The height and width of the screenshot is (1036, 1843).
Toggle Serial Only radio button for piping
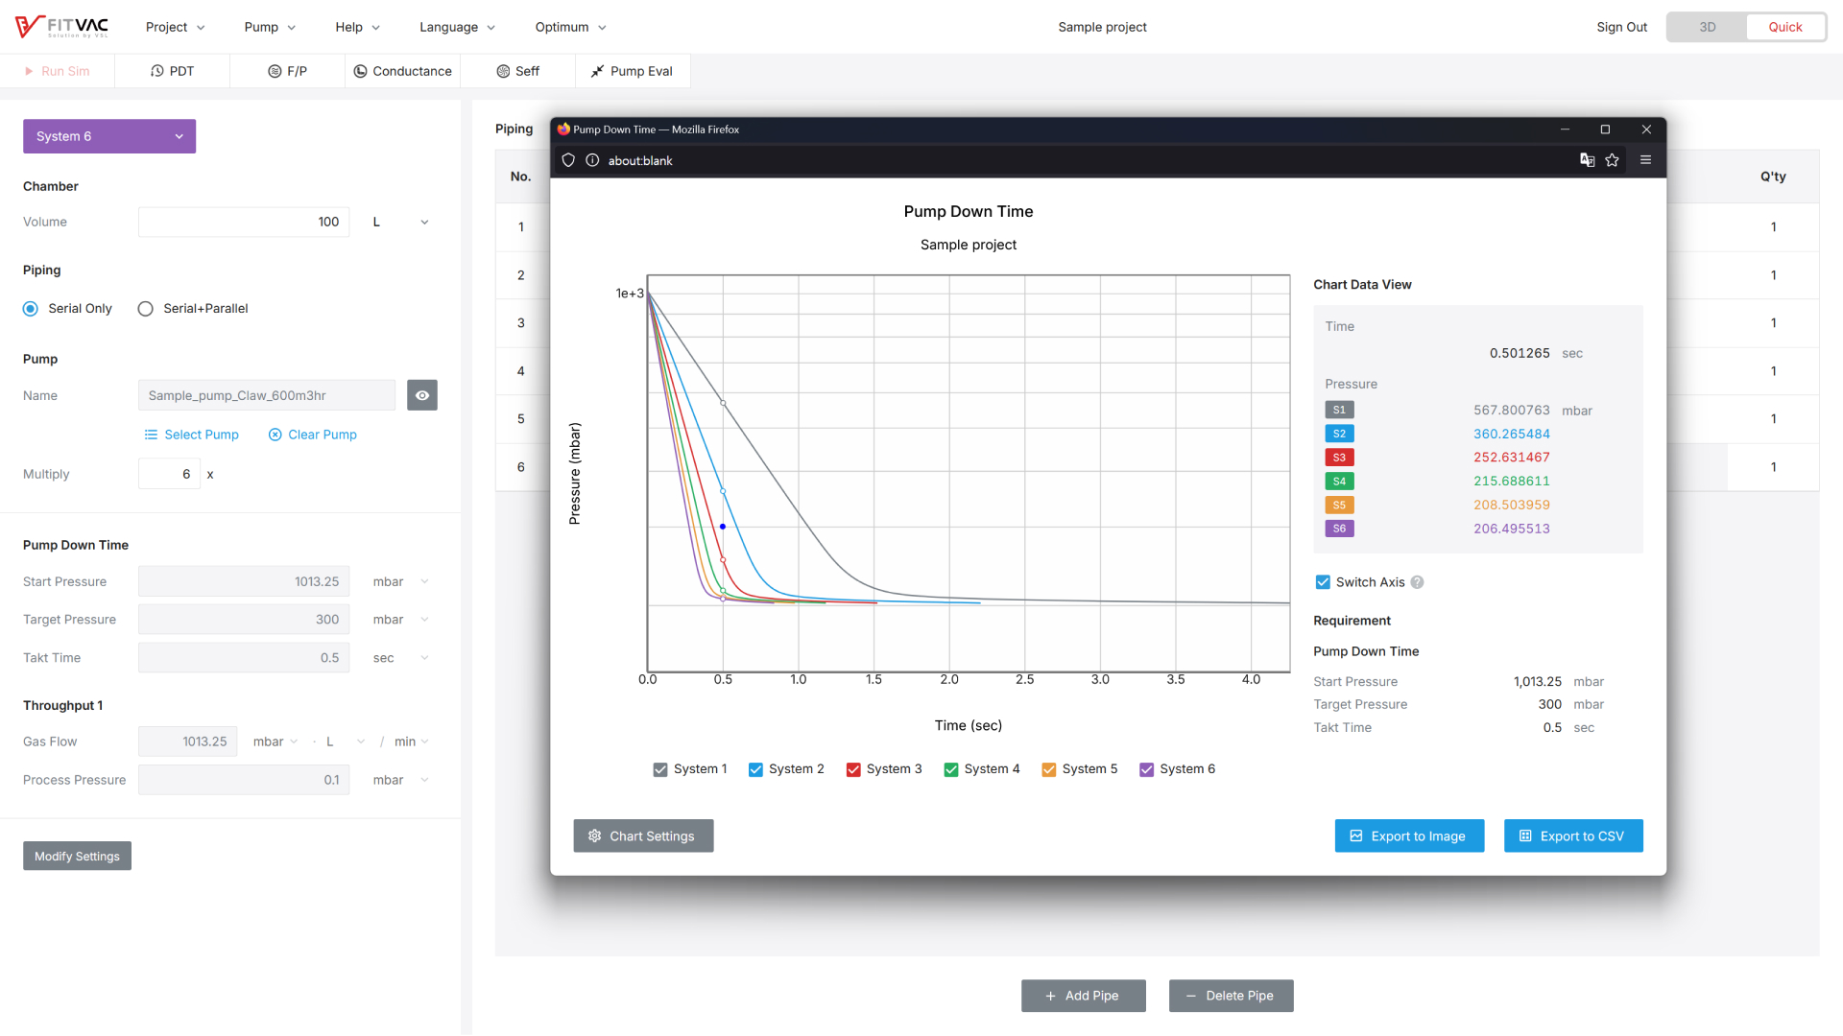pyautogui.click(x=31, y=307)
